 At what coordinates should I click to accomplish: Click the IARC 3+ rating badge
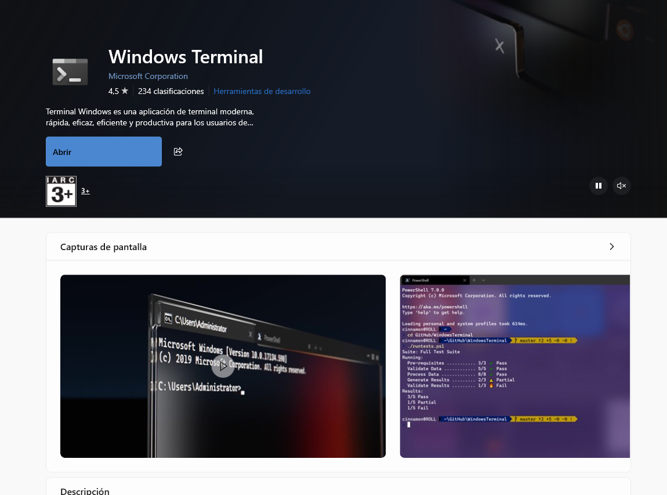[x=61, y=191]
